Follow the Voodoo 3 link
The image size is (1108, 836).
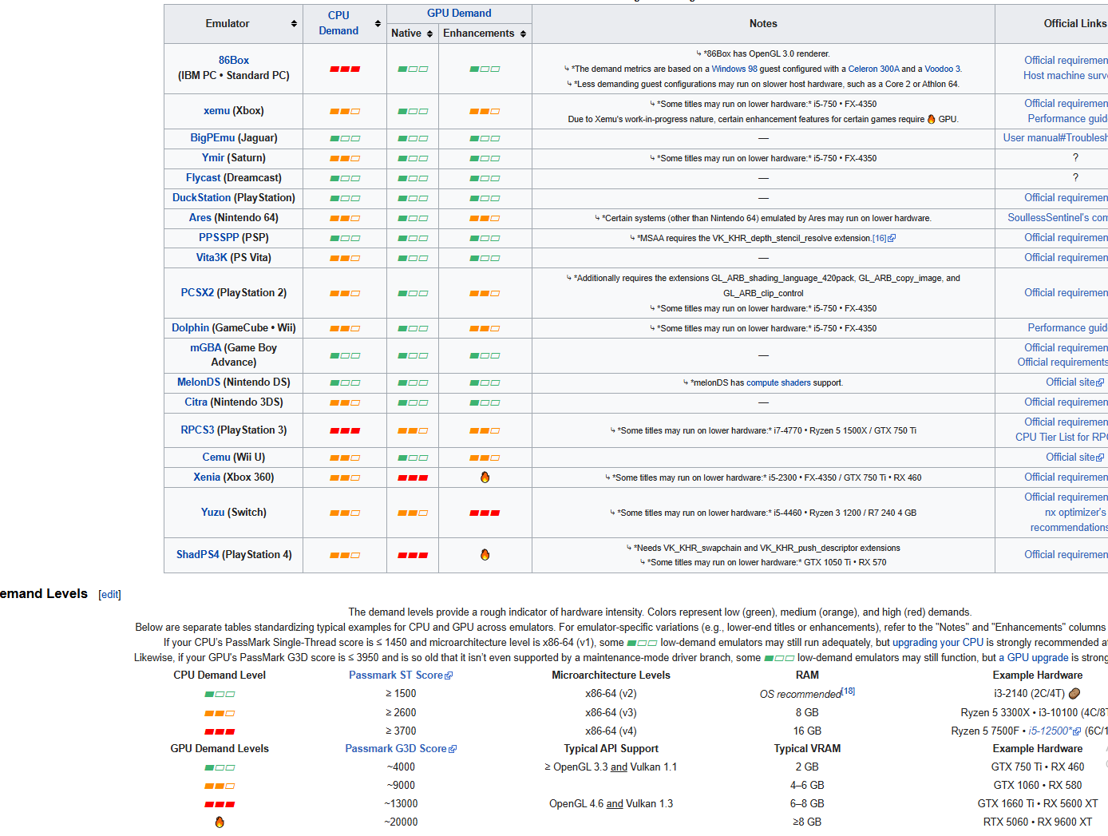click(x=943, y=69)
